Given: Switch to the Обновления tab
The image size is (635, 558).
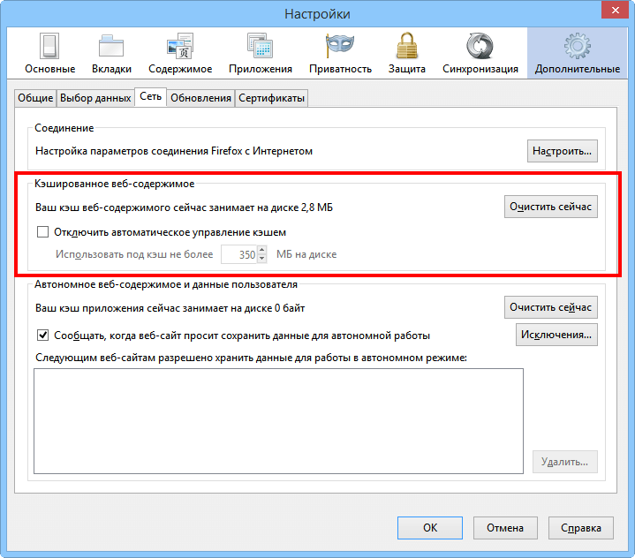Looking at the screenshot, I should coord(200,98).
